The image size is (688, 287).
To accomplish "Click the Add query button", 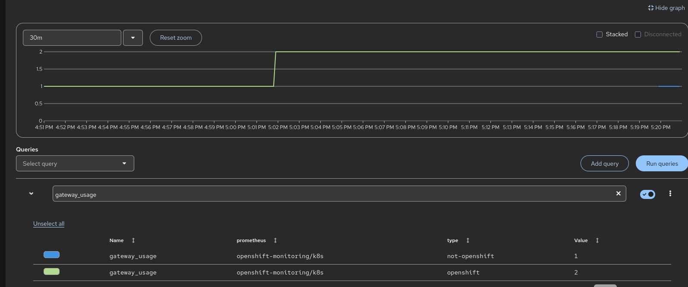I will tap(604, 164).
